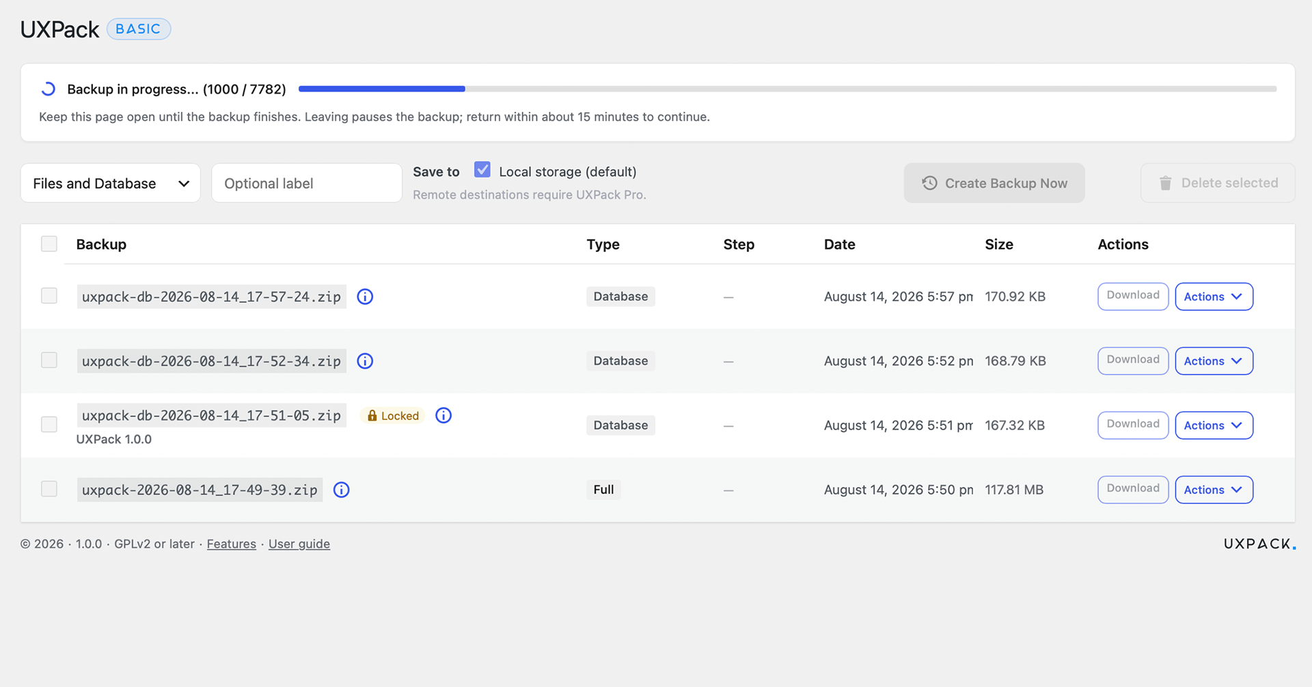Click the UXPack 1.0.0 label text
Screen dimensions: 1312x687
pos(114,439)
